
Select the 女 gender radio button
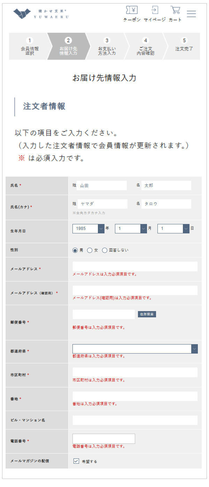click(90, 250)
